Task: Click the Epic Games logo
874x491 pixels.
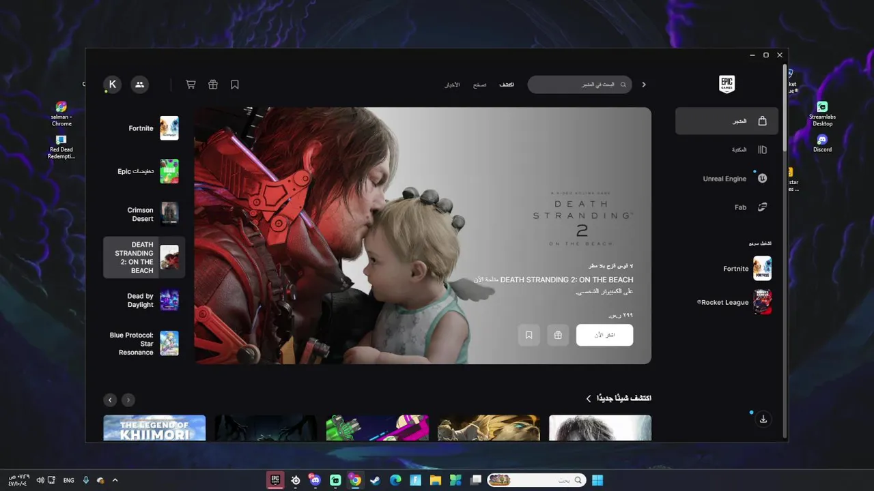Action: click(x=727, y=85)
